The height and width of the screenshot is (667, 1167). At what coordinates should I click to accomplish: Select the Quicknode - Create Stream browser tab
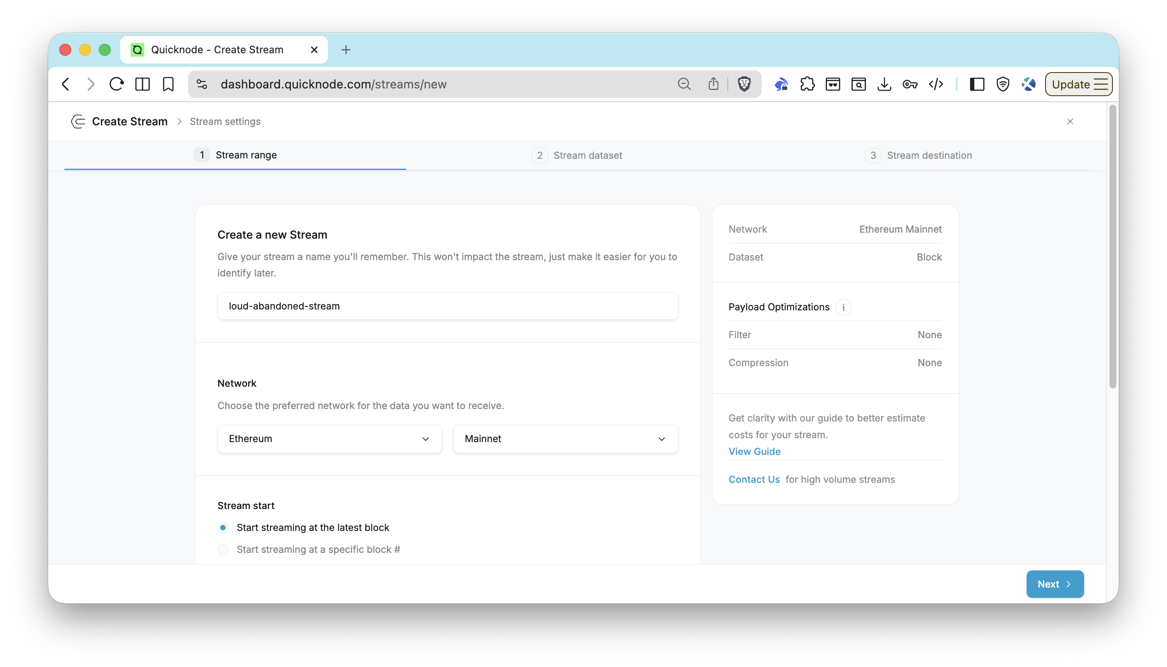coord(224,49)
